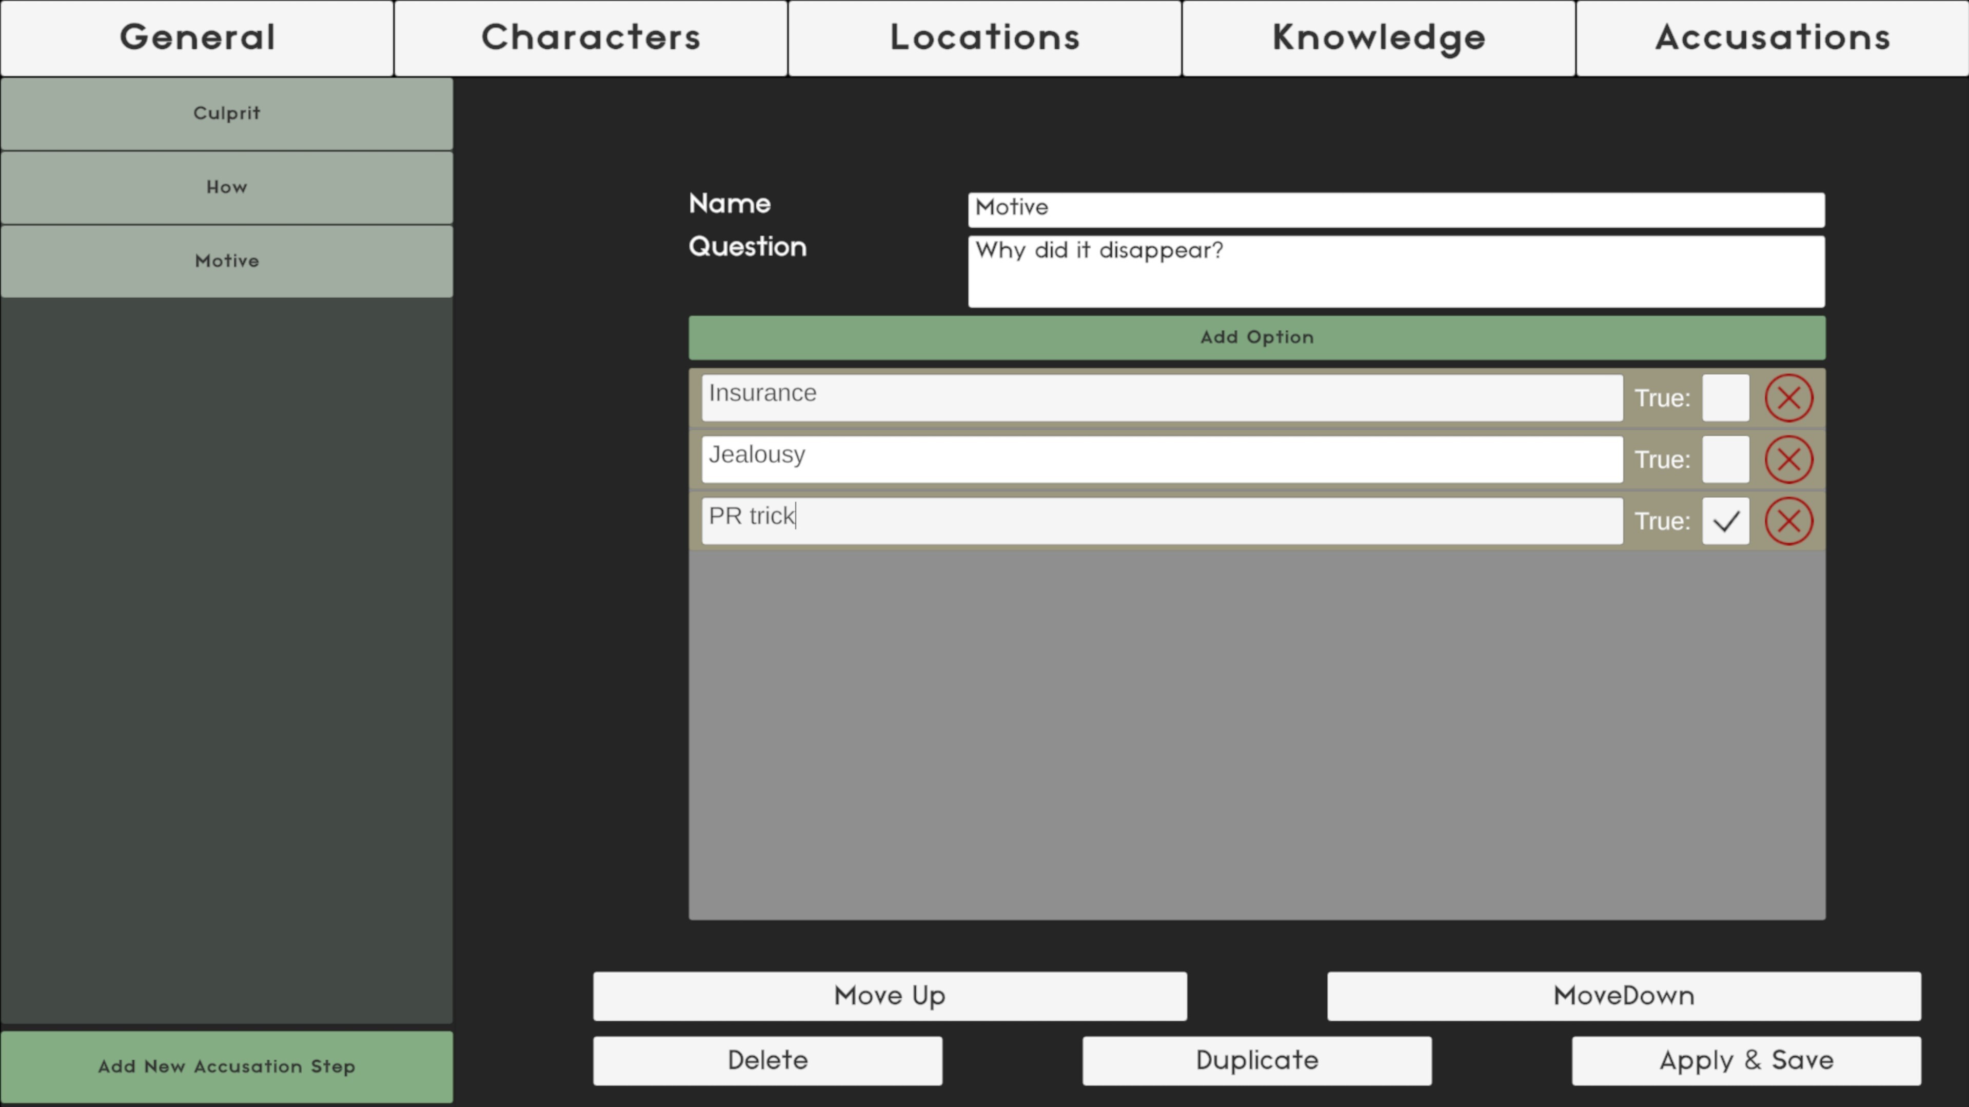
Task: Click MoveDown button
Action: tap(1624, 996)
